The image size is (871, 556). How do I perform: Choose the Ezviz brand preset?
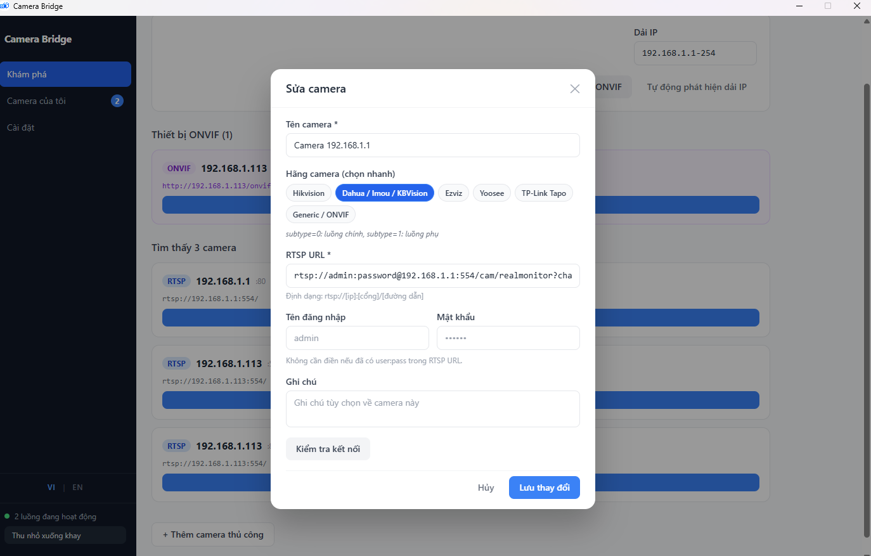453,193
